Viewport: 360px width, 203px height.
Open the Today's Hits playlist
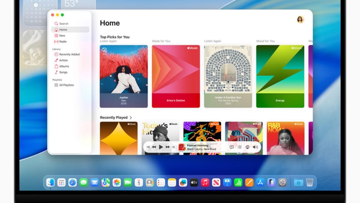click(160, 138)
